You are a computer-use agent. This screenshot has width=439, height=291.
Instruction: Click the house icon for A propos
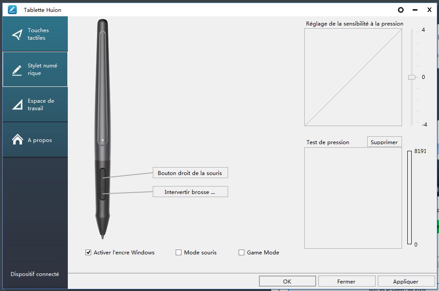17,140
